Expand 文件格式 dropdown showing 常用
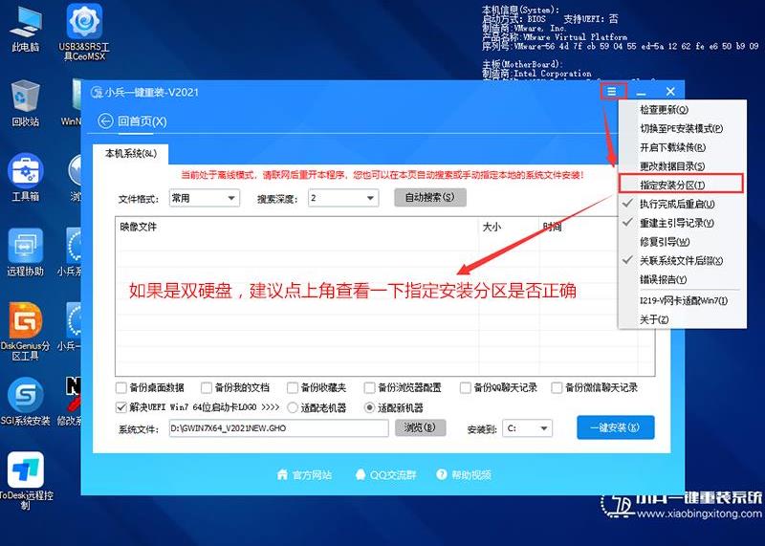 [204, 198]
